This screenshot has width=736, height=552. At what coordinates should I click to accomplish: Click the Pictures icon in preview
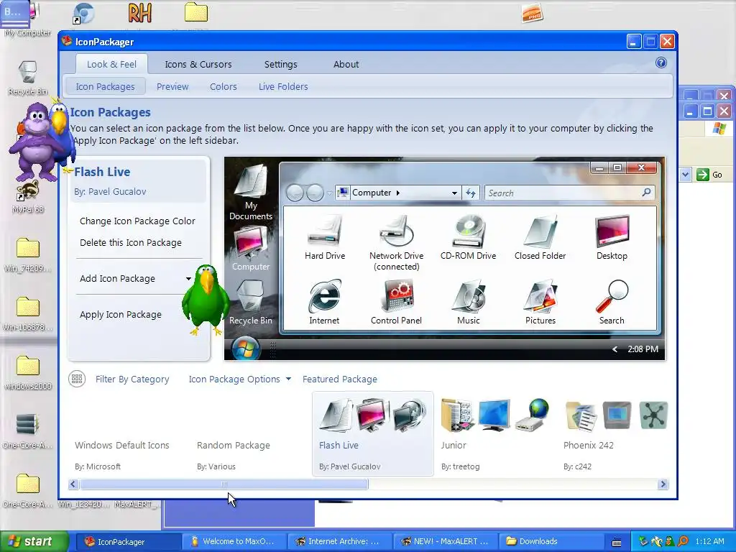tap(540, 296)
